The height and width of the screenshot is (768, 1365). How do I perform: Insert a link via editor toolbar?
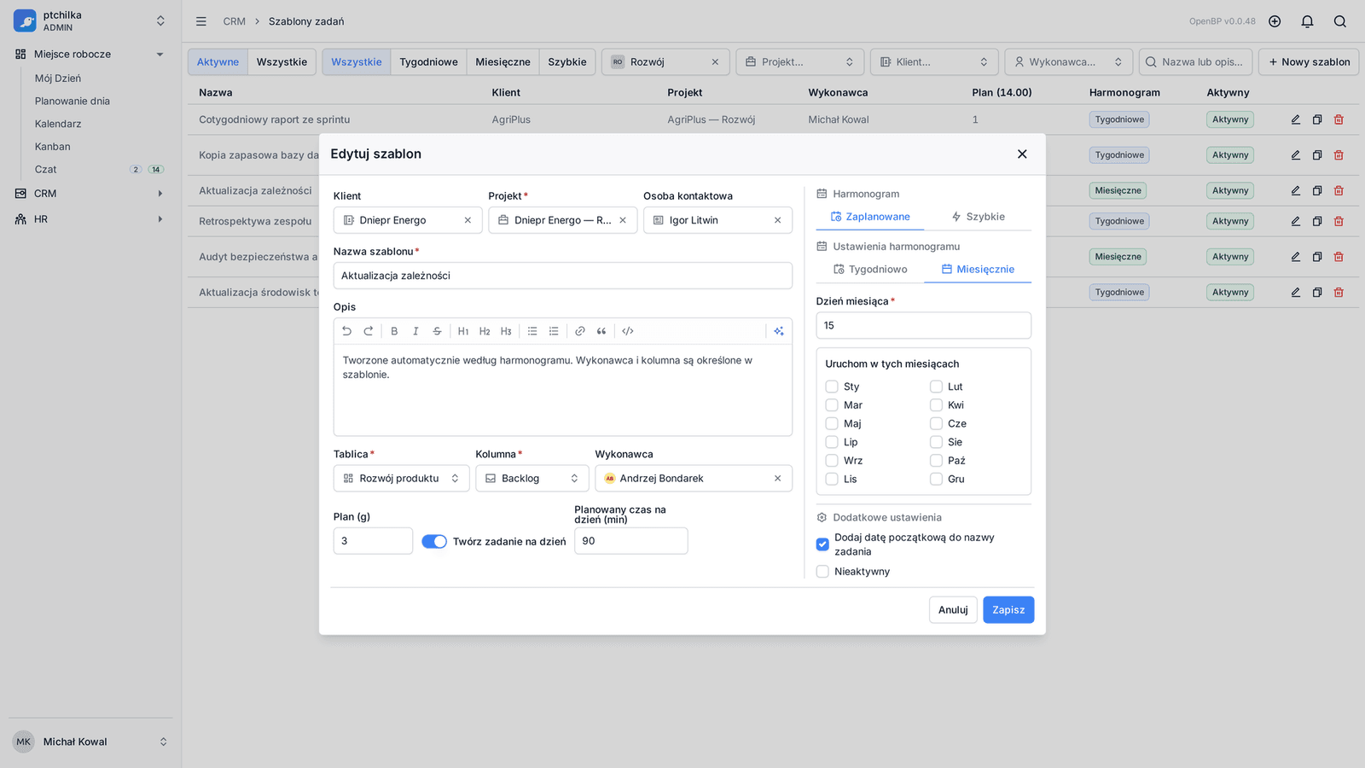(580, 331)
